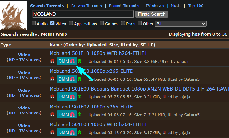The width and height of the screenshot is (229, 138).
Task: Click green skull icon for MobLand.S01E02 row
Action: point(80,114)
